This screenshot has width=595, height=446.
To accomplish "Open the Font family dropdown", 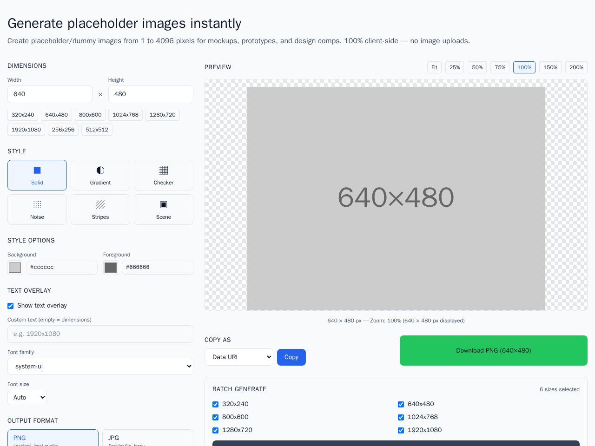I will coord(100,367).
